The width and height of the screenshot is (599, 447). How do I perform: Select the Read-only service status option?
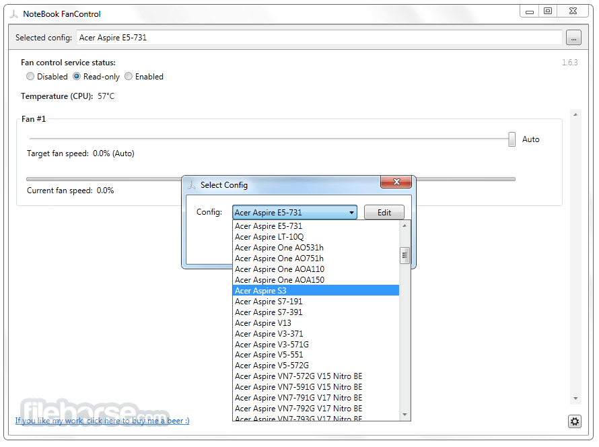click(x=77, y=77)
